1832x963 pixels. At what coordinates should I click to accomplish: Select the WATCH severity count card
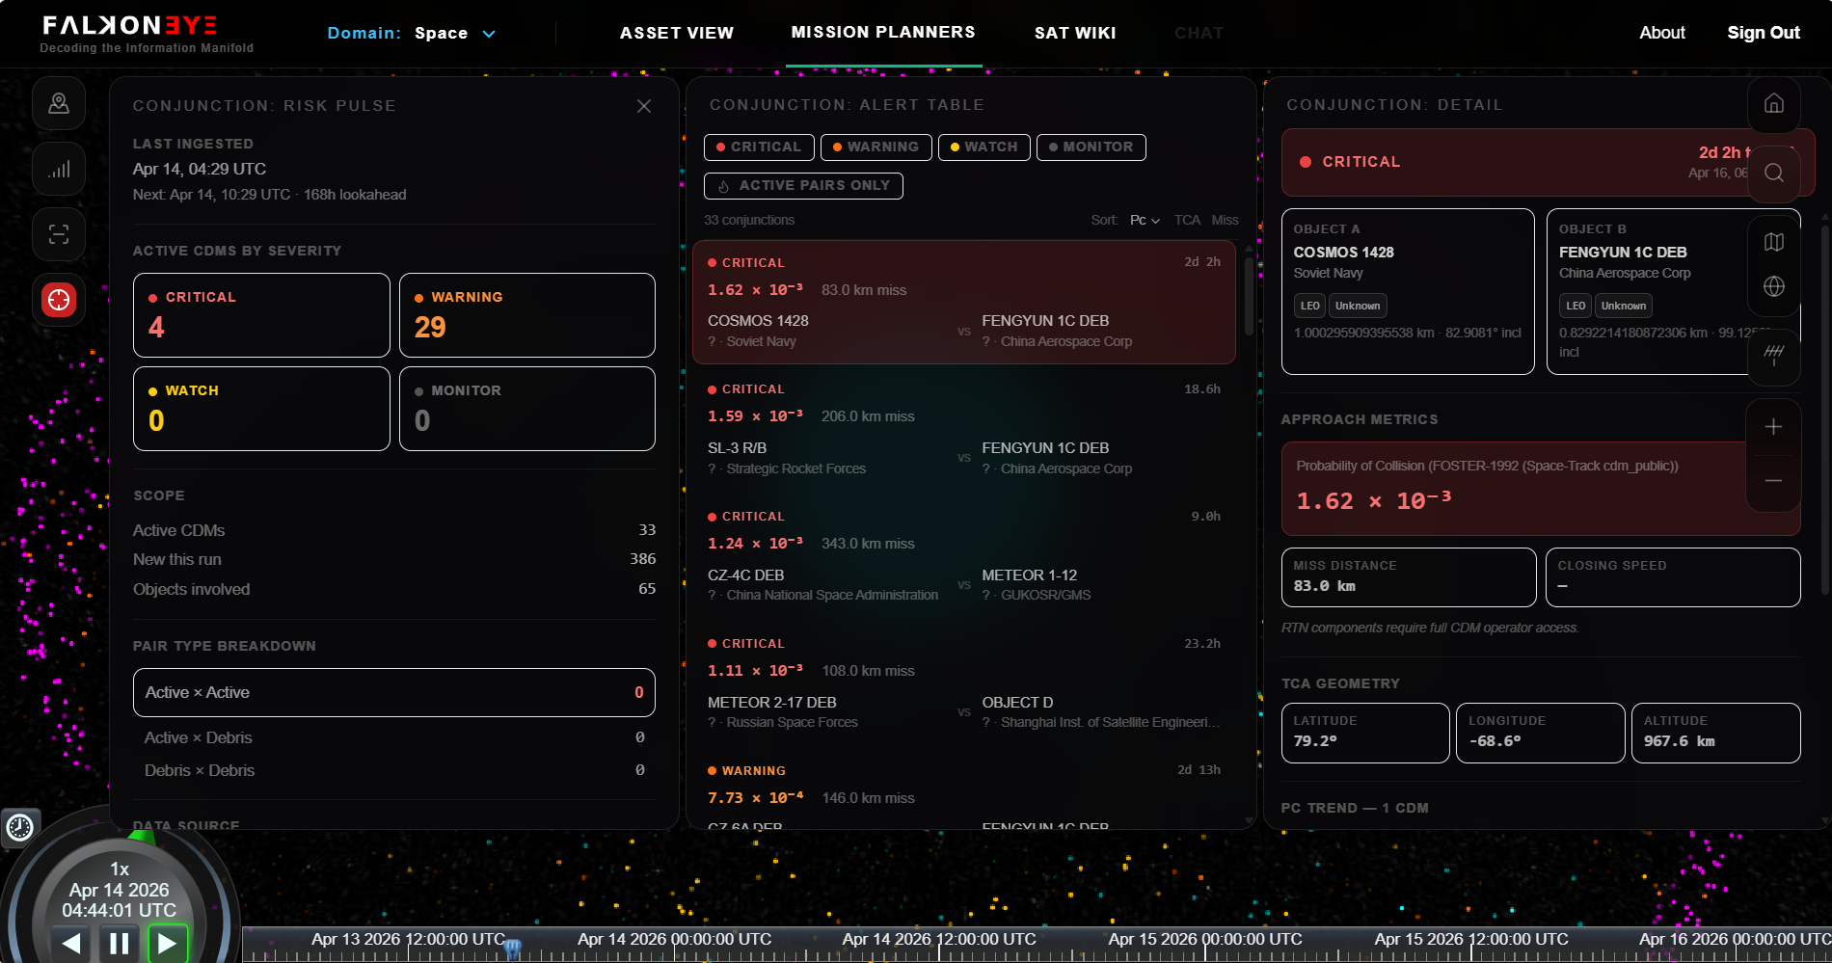click(261, 409)
